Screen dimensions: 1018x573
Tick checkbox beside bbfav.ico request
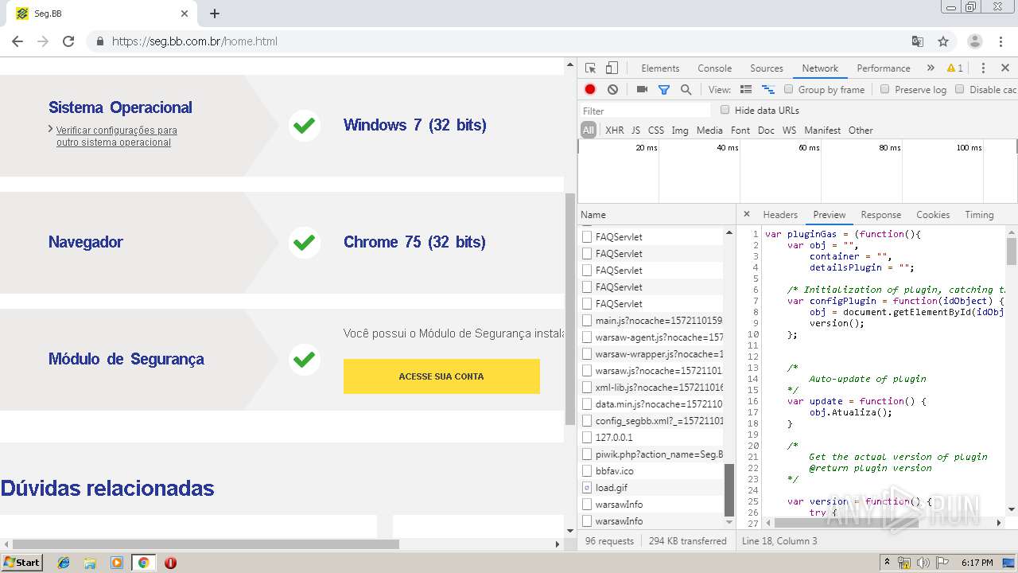tap(587, 471)
